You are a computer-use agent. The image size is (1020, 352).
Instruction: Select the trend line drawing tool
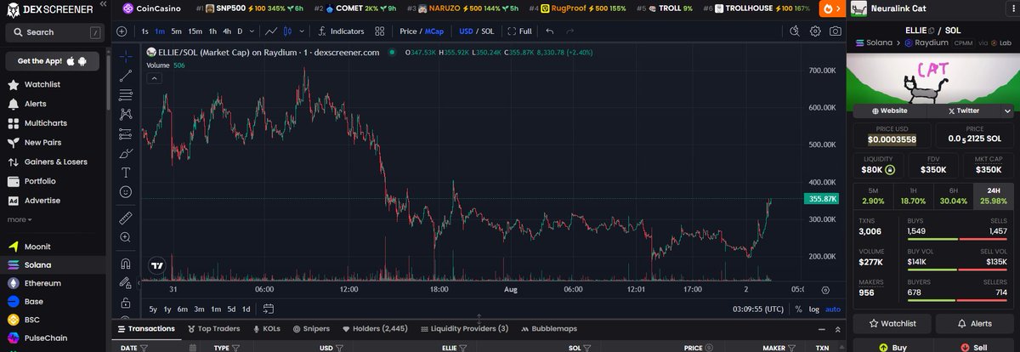pos(126,75)
